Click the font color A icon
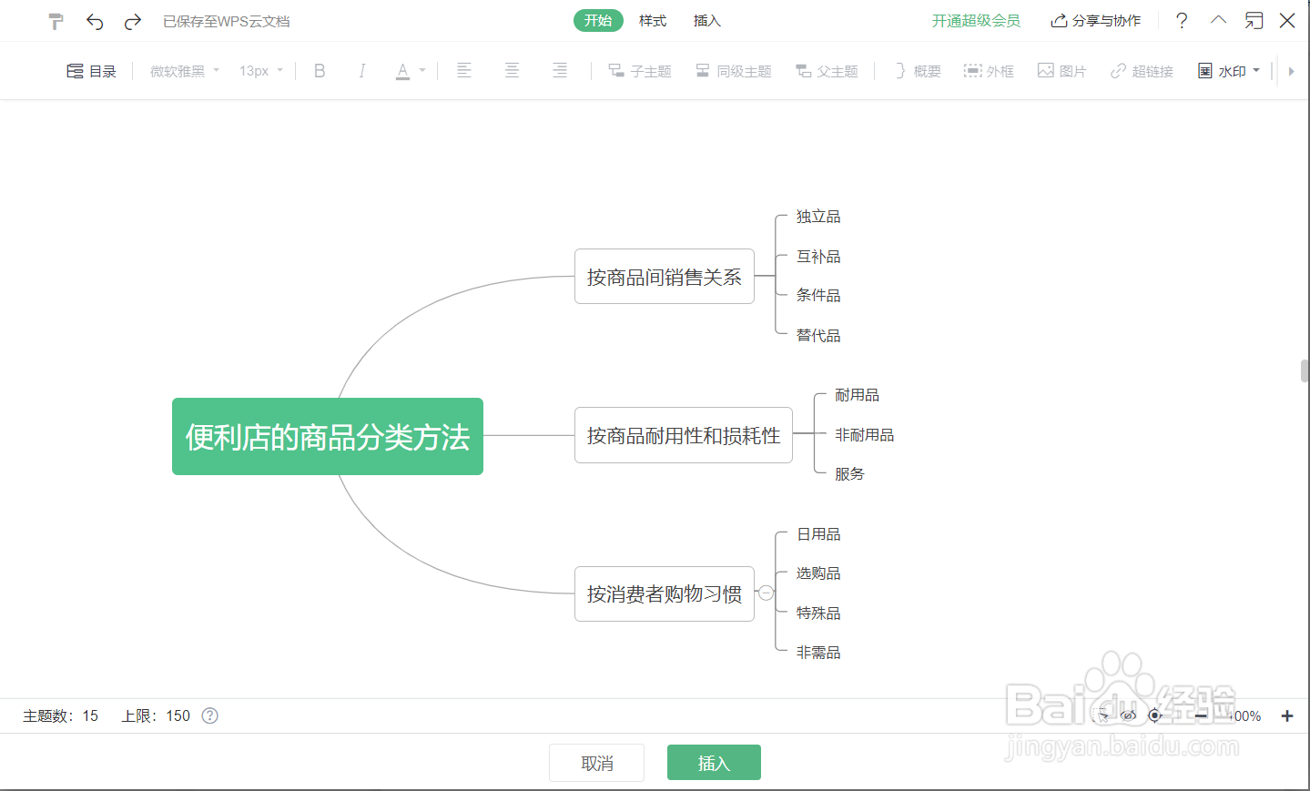The image size is (1310, 791). tap(402, 71)
